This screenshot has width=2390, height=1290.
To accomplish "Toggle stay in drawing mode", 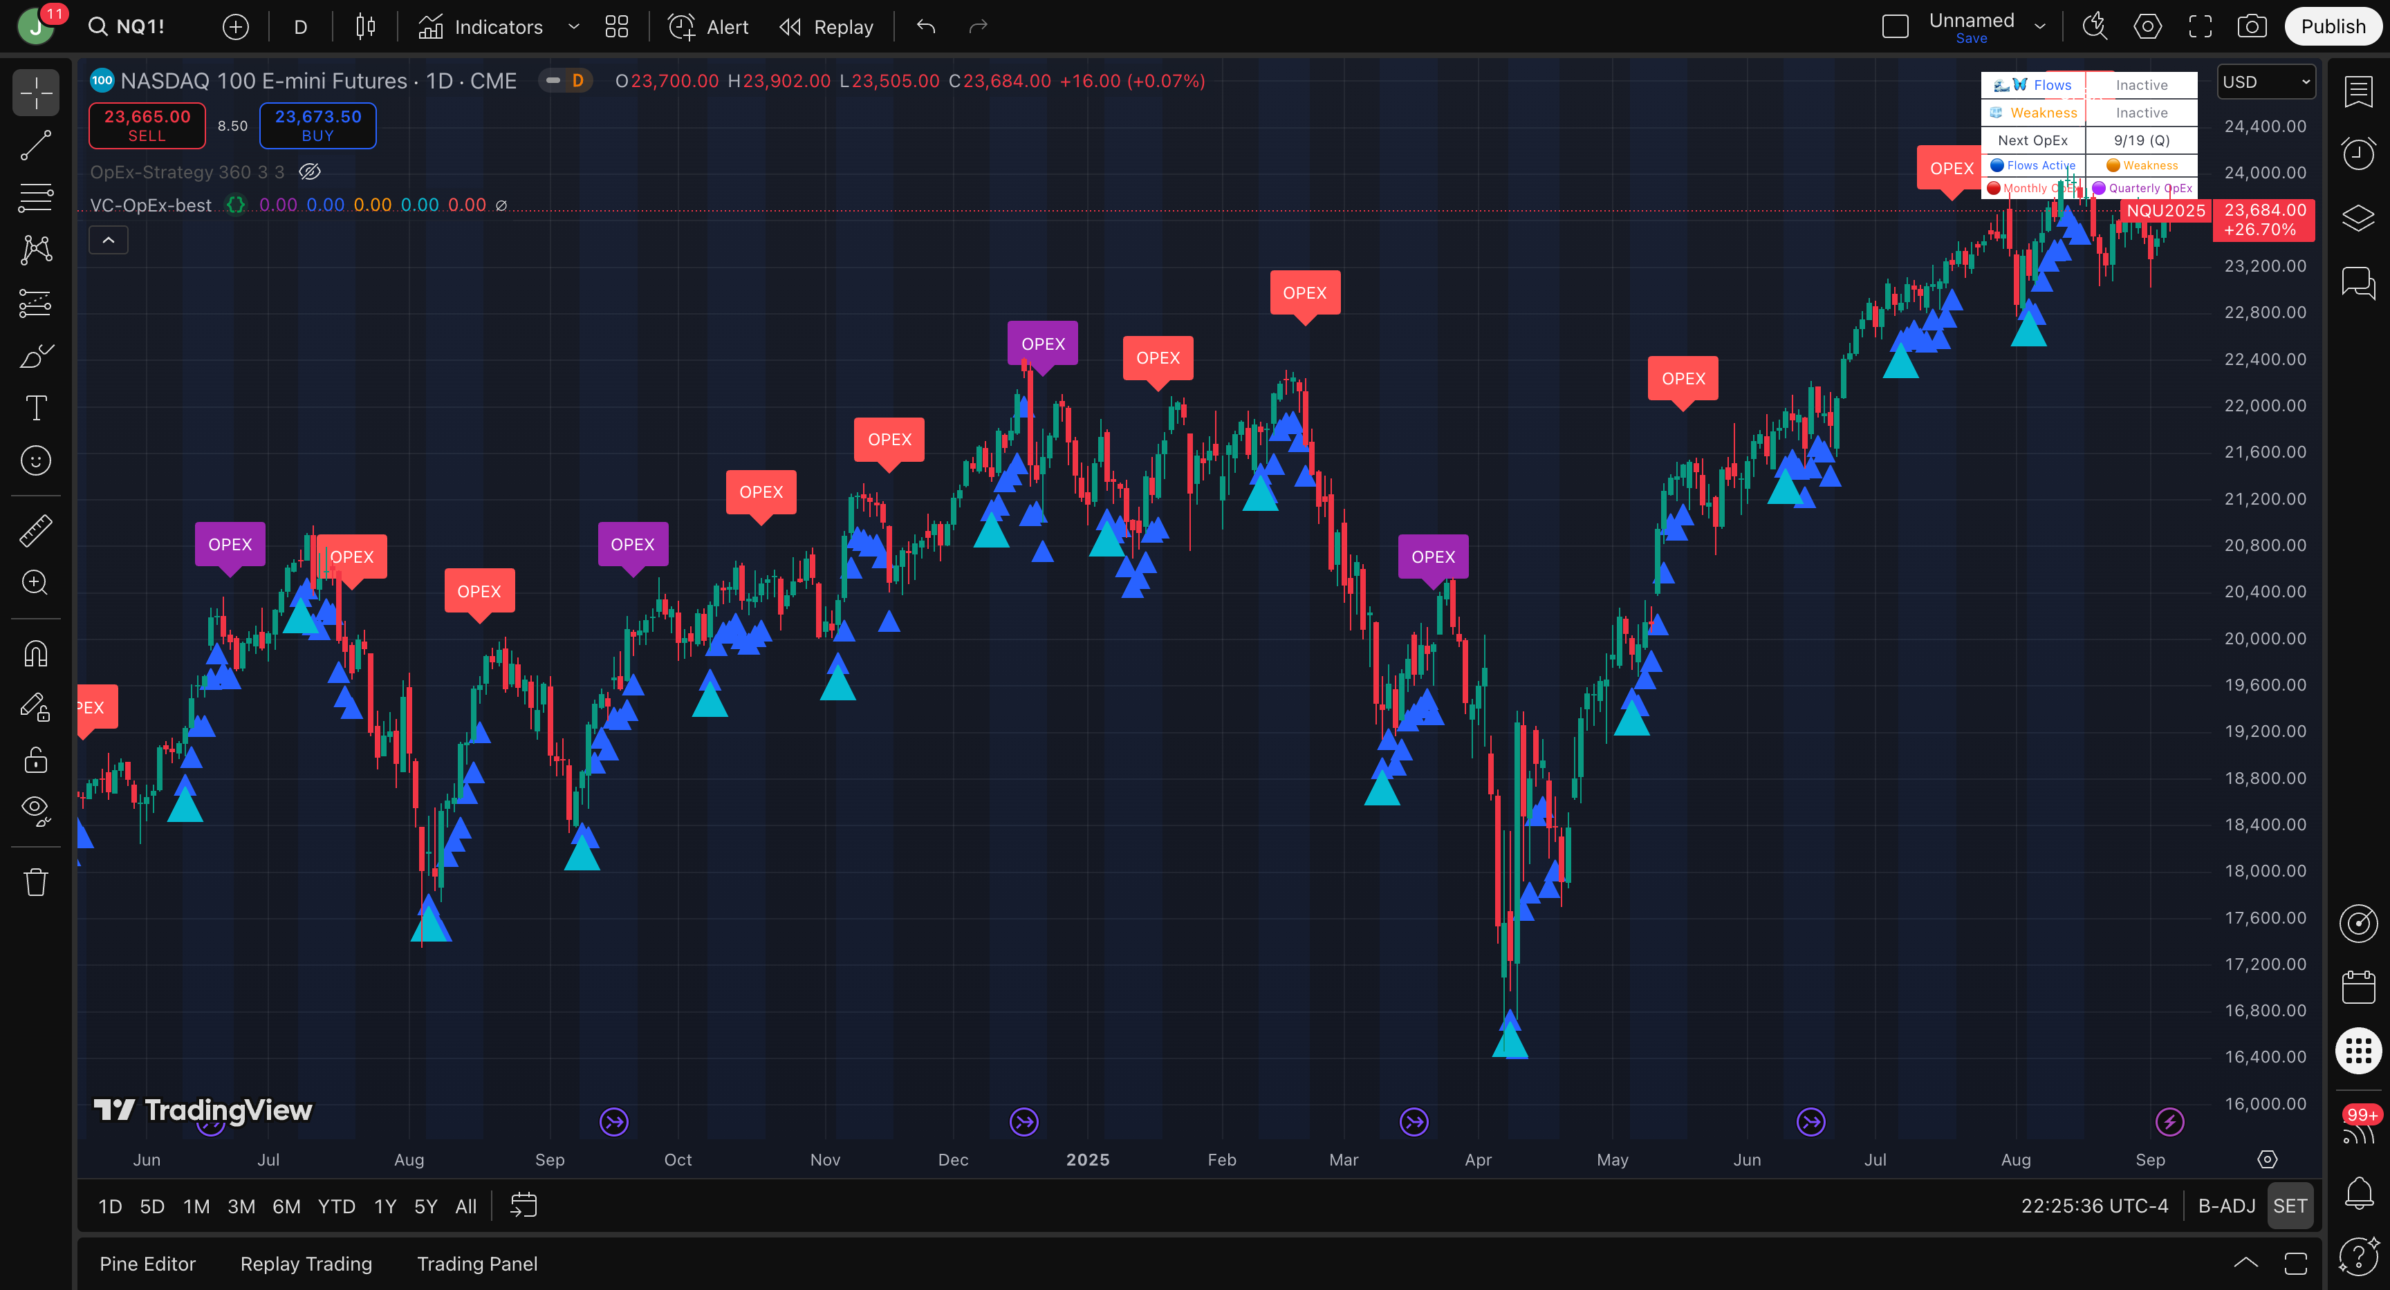I will 36,708.
